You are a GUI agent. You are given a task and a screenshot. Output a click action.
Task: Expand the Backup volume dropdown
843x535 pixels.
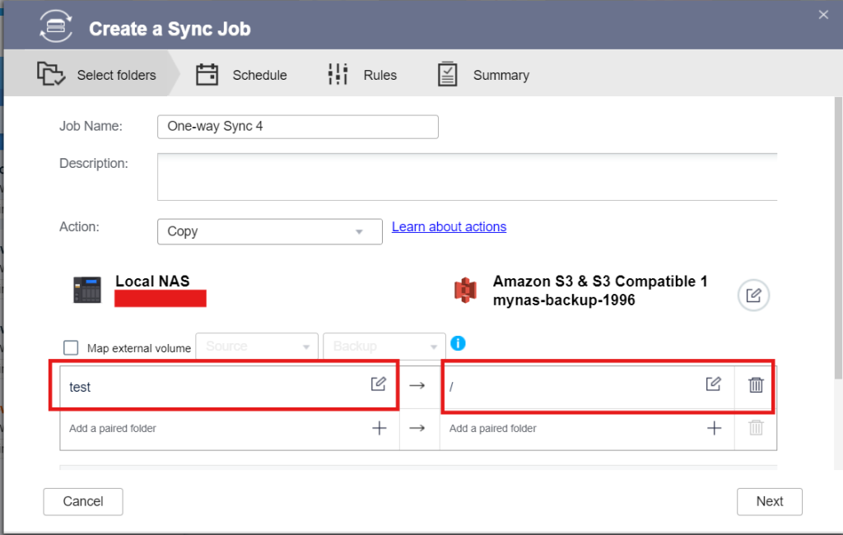(384, 347)
